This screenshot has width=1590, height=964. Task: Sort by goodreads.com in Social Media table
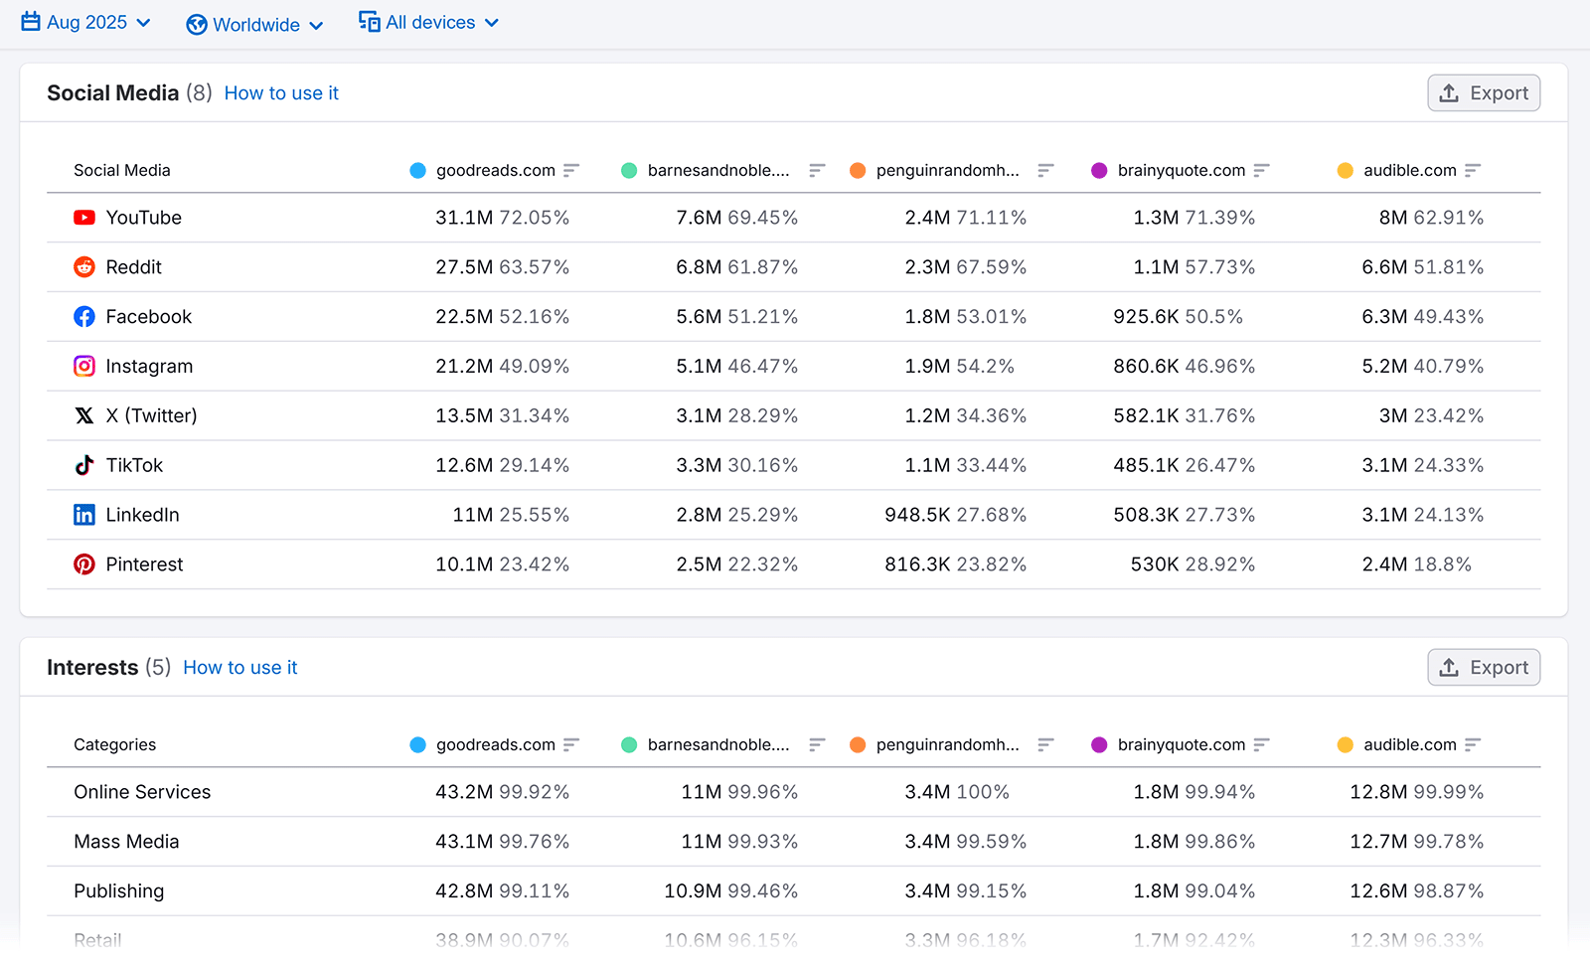tap(571, 170)
